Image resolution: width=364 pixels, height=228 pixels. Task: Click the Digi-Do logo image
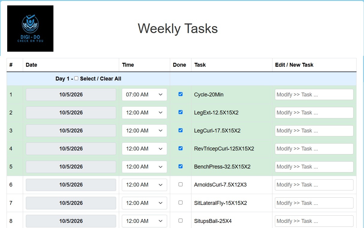[30, 29]
